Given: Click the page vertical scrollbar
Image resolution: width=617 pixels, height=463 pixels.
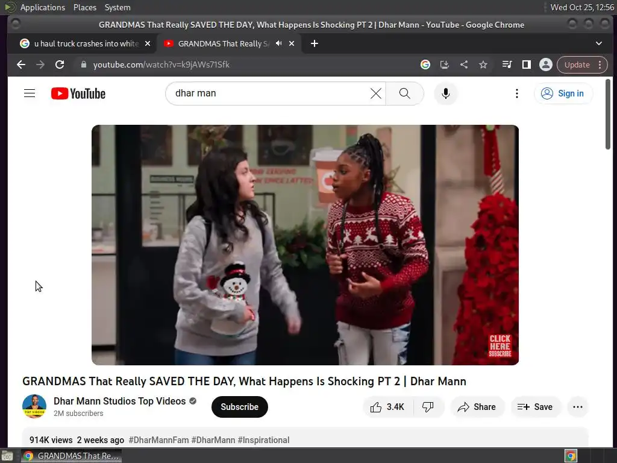Looking at the screenshot, I should [x=608, y=114].
